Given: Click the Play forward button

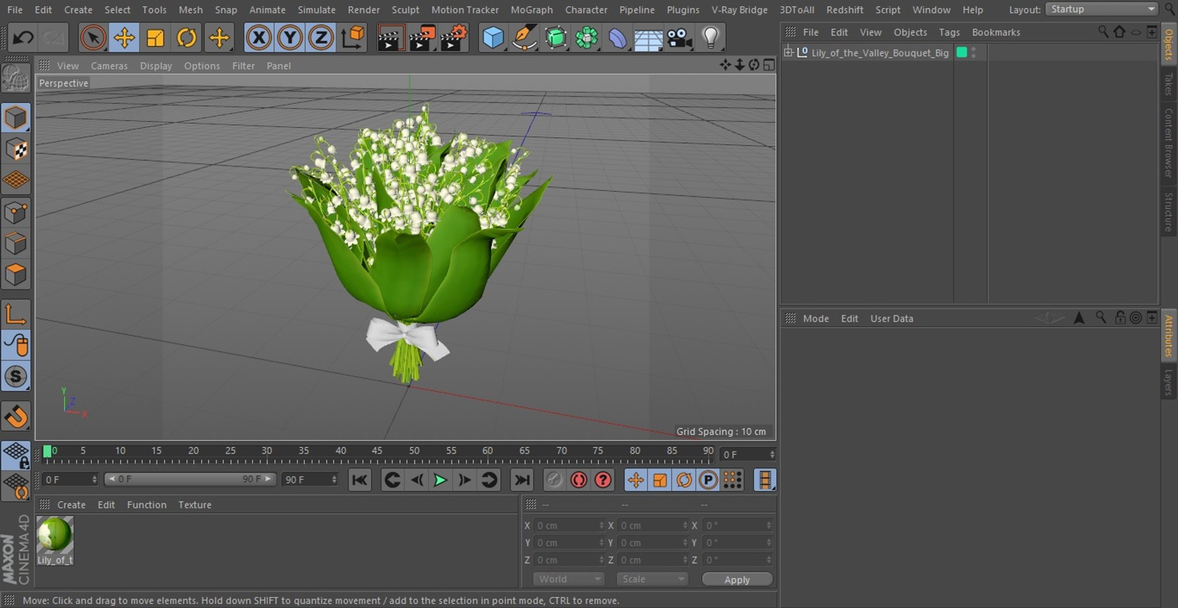Looking at the screenshot, I should [x=440, y=480].
